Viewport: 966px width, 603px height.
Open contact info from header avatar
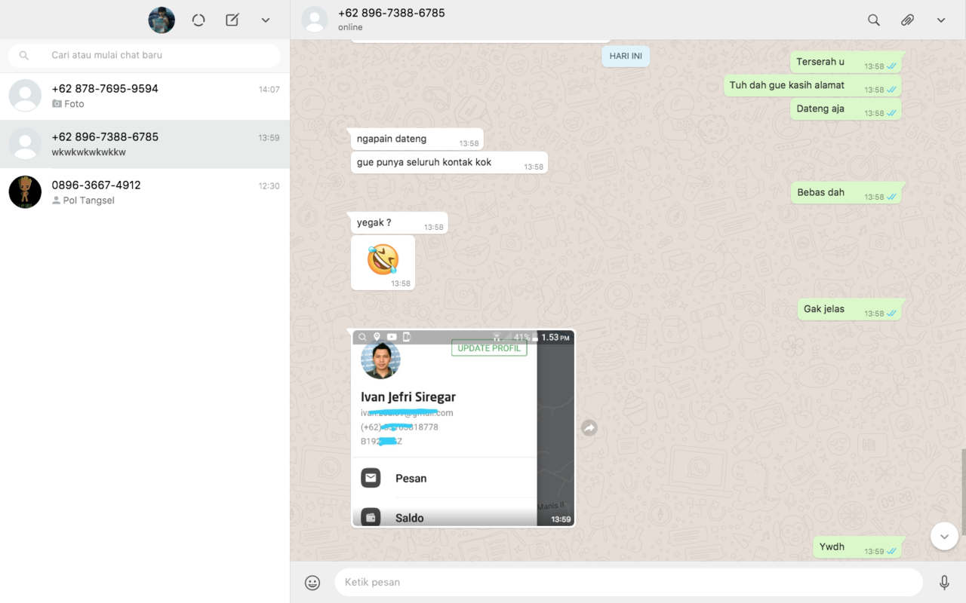pyautogui.click(x=315, y=20)
